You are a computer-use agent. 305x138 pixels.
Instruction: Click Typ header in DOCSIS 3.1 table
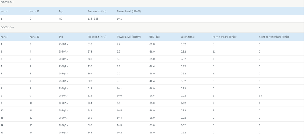[x=61, y=11]
